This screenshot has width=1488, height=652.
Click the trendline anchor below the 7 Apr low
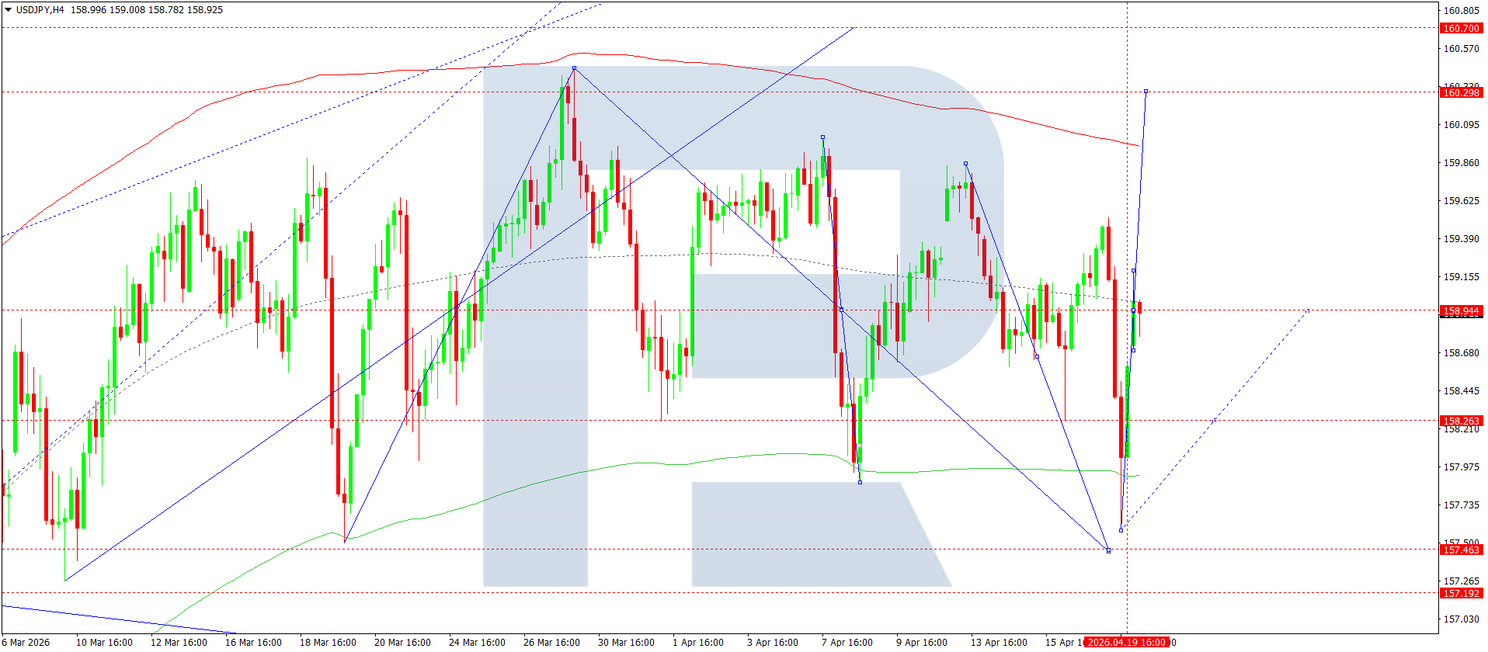click(x=860, y=482)
